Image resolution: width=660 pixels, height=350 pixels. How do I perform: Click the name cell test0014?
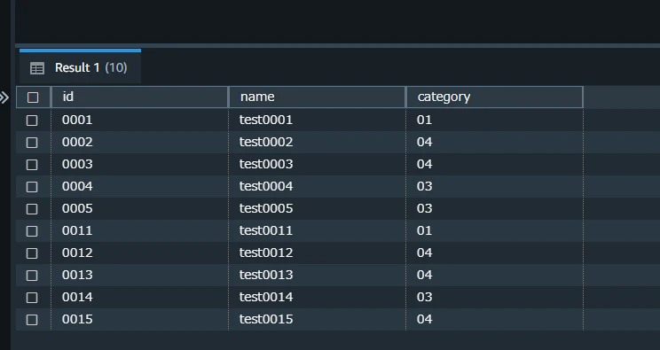(317, 297)
